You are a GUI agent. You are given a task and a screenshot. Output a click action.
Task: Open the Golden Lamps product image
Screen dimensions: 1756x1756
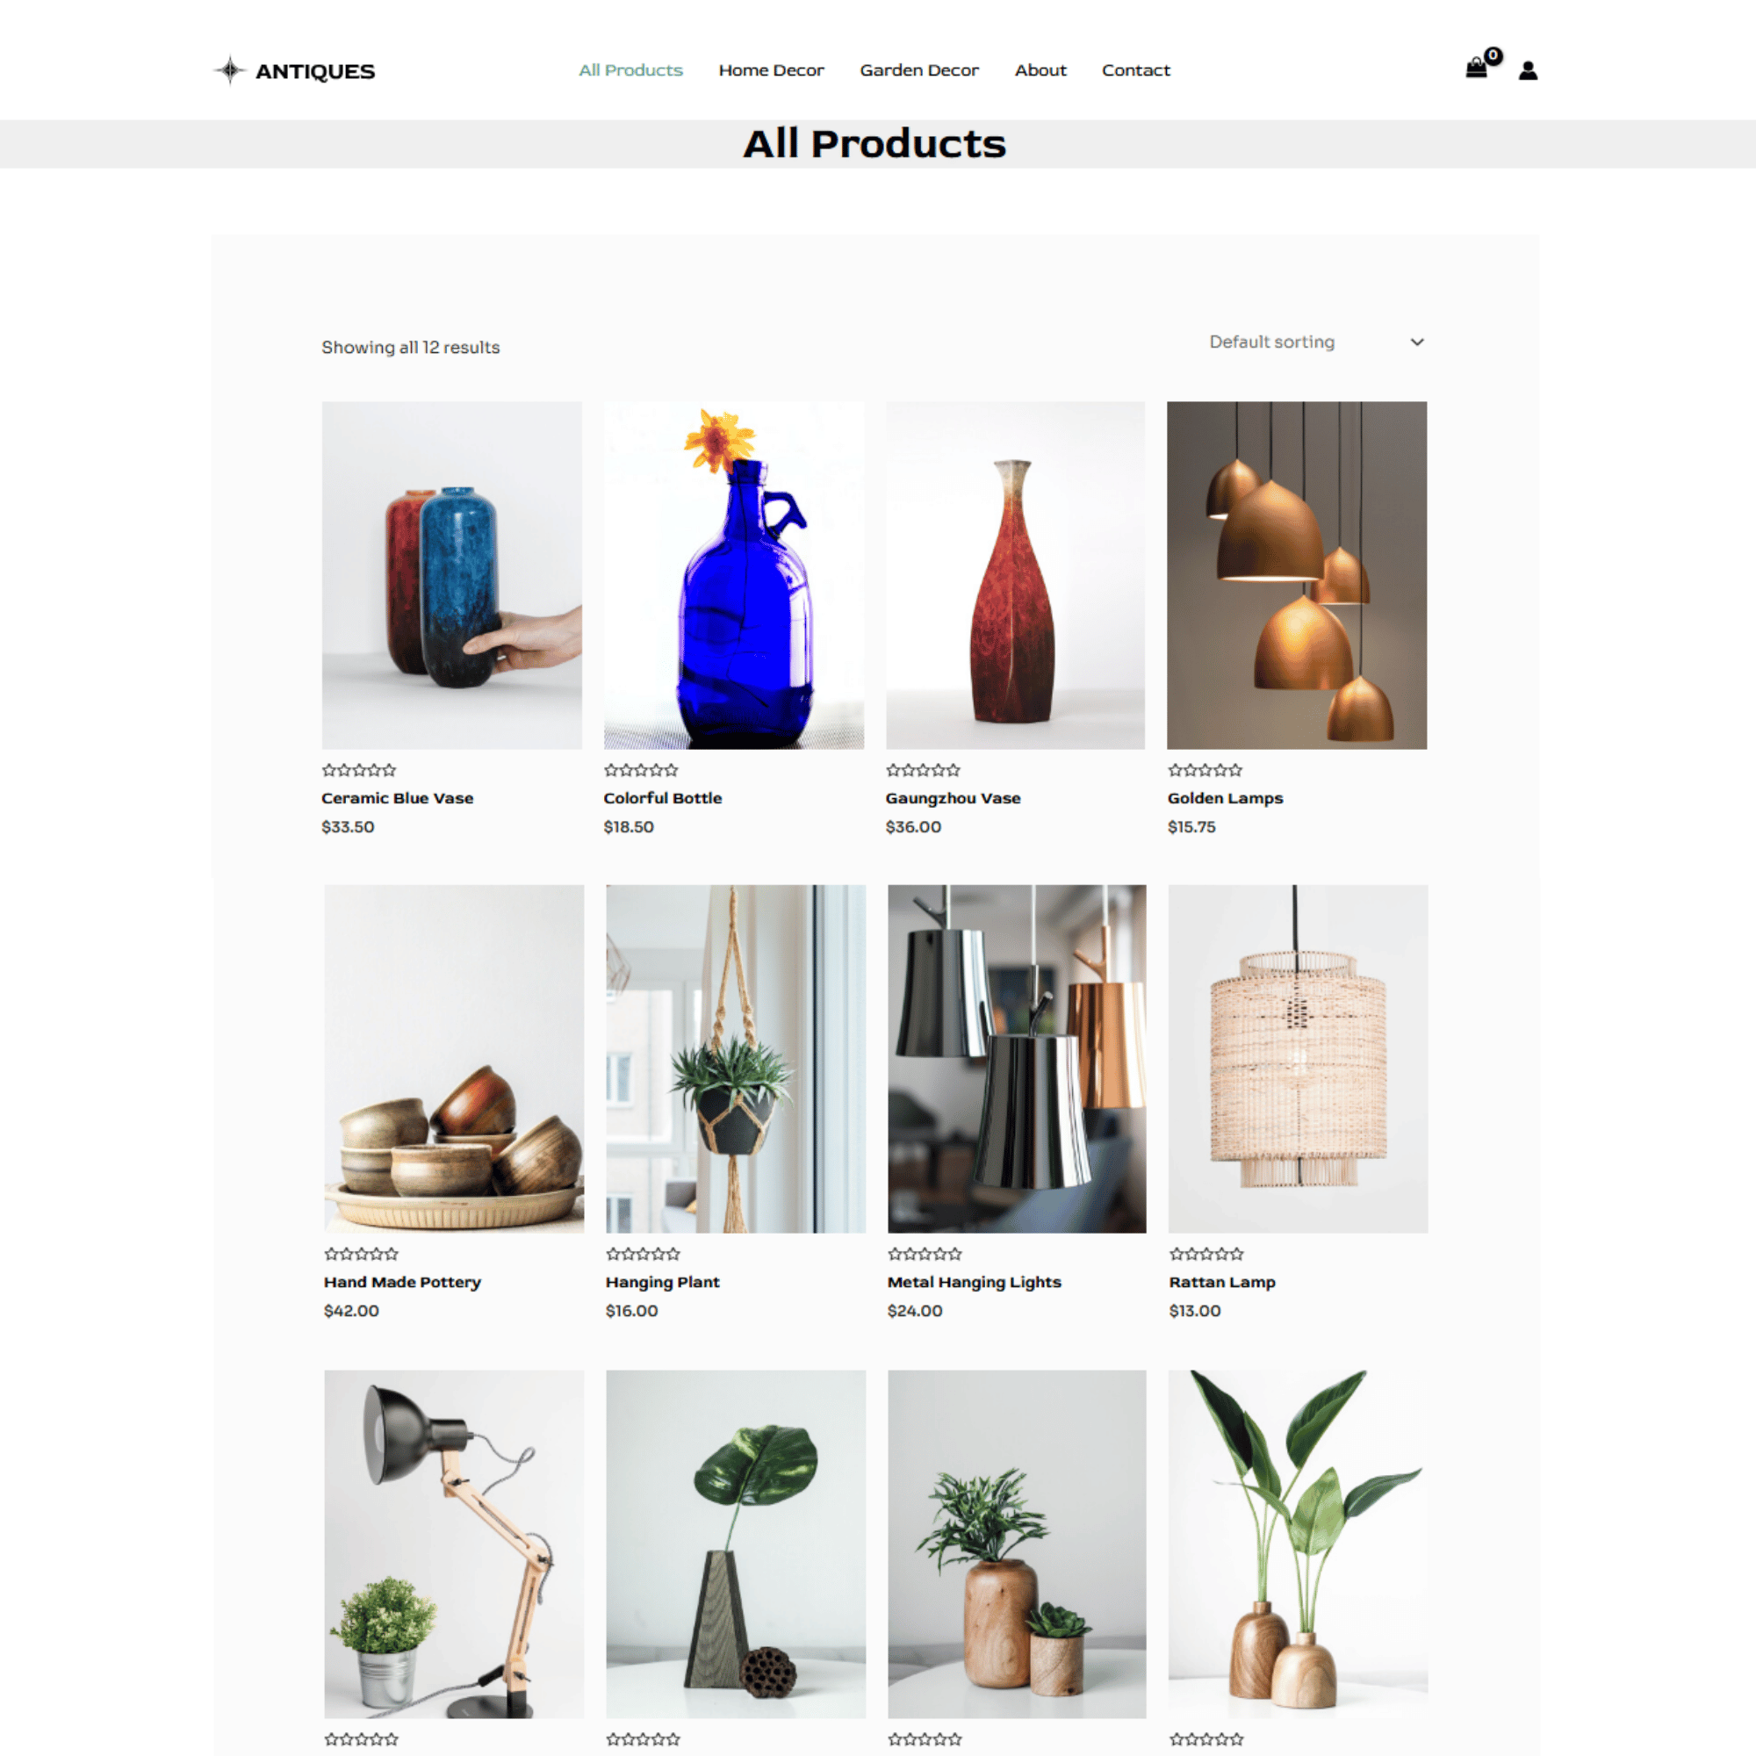tap(1297, 575)
